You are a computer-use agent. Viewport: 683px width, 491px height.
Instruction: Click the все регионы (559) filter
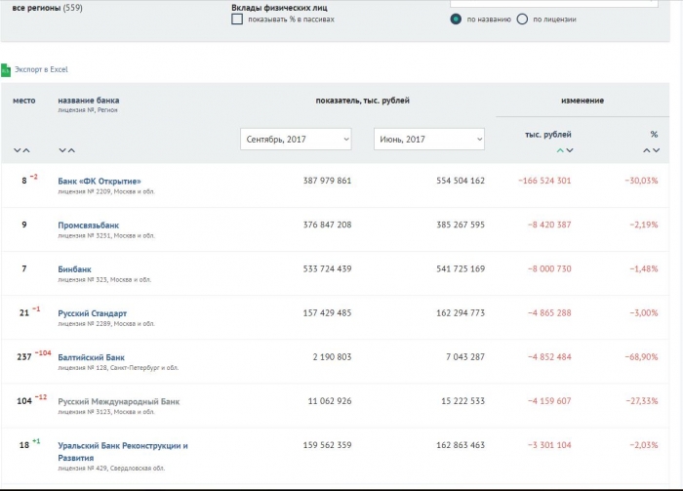pyautogui.click(x=47, y=8)
